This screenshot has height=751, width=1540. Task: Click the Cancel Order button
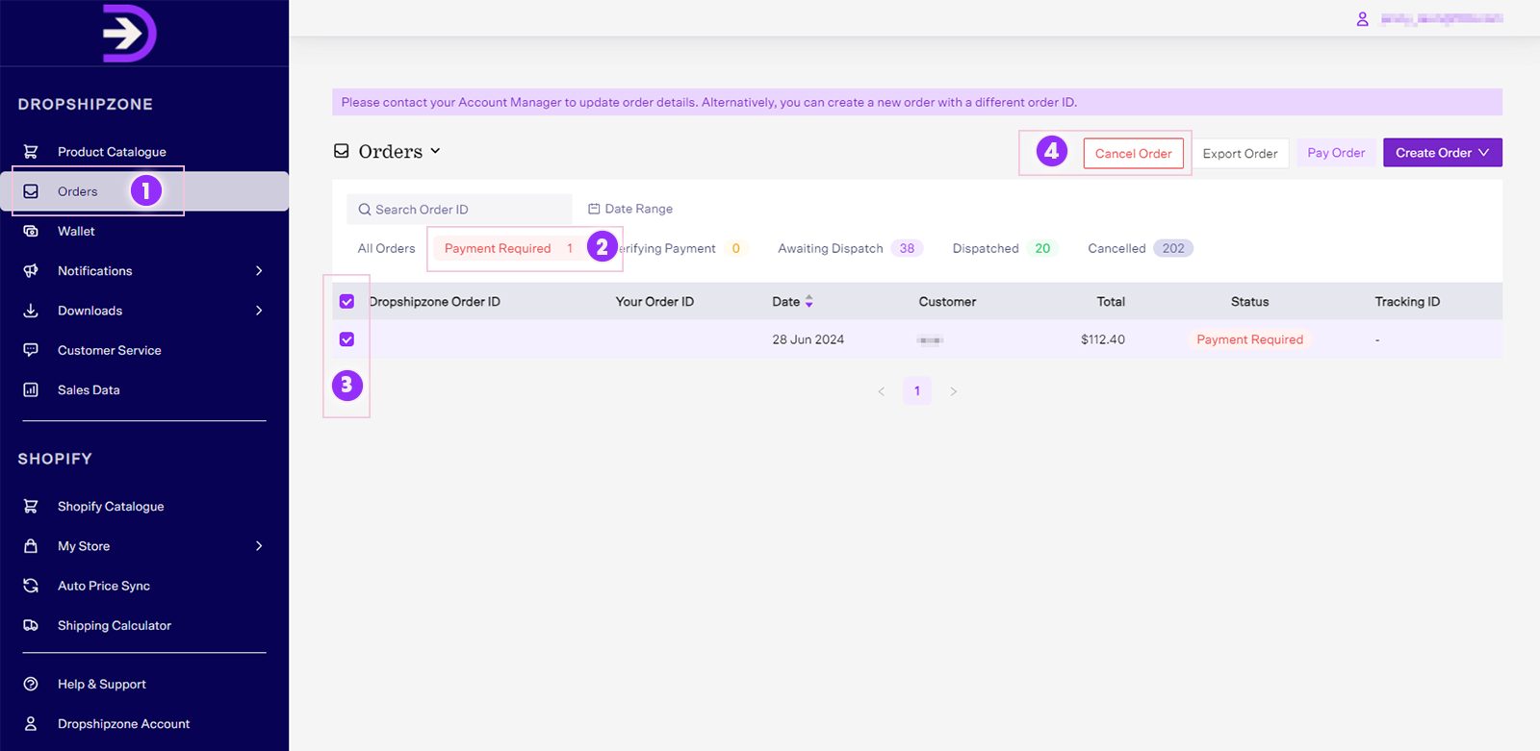1134,154
